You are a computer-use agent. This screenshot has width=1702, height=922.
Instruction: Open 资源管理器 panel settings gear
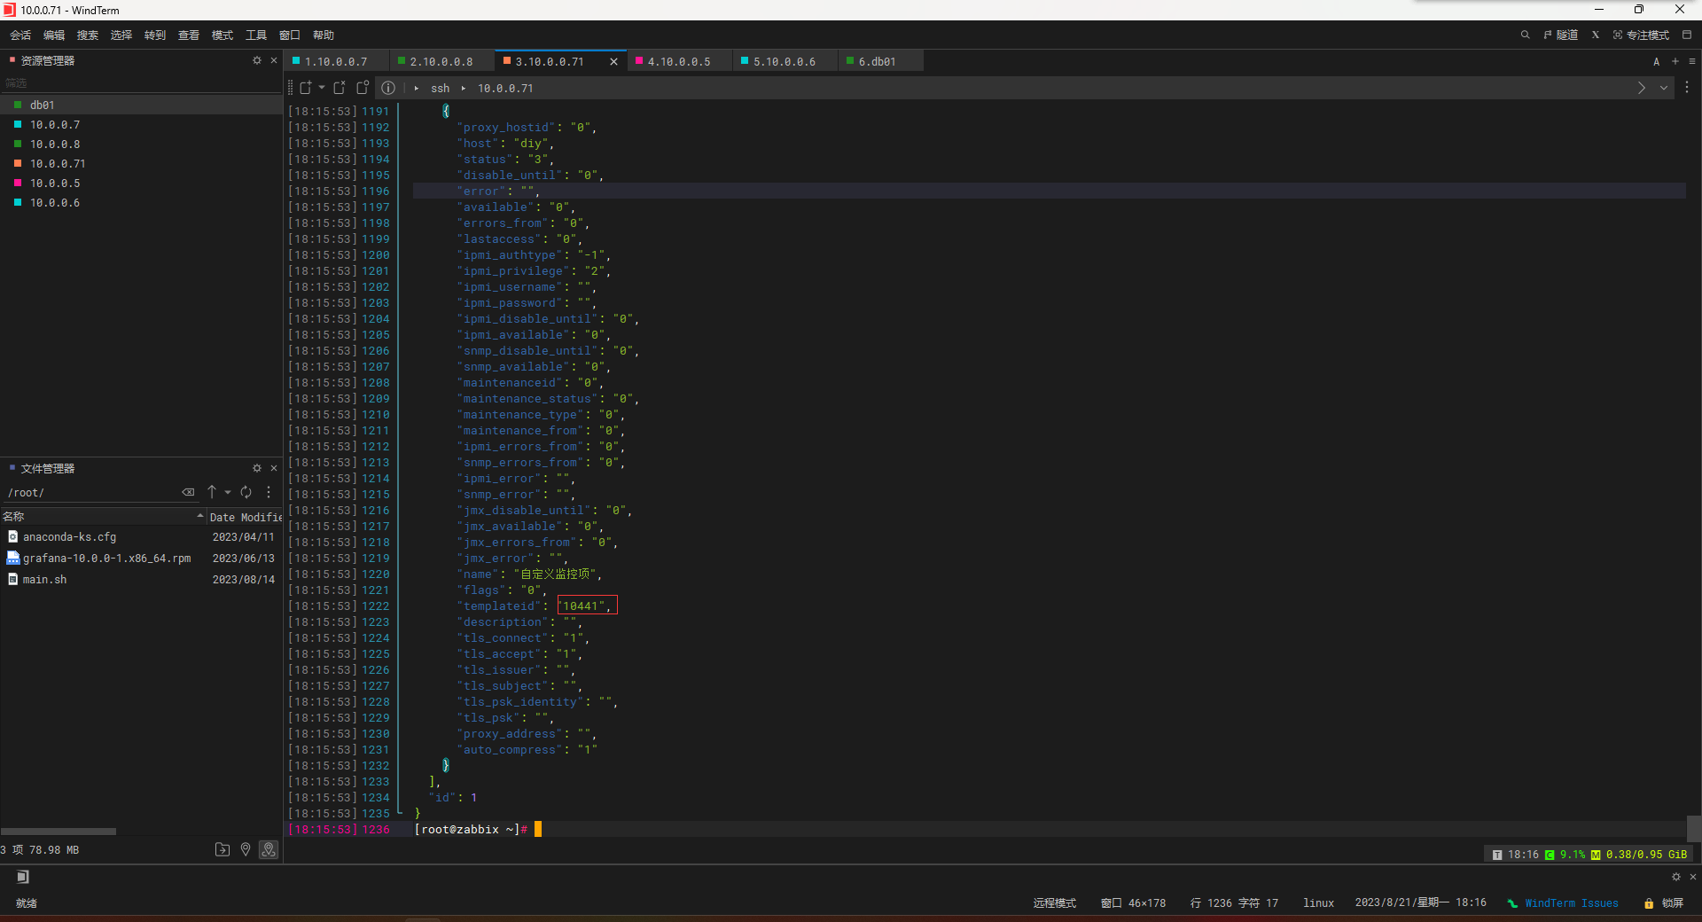click(257, 60)
